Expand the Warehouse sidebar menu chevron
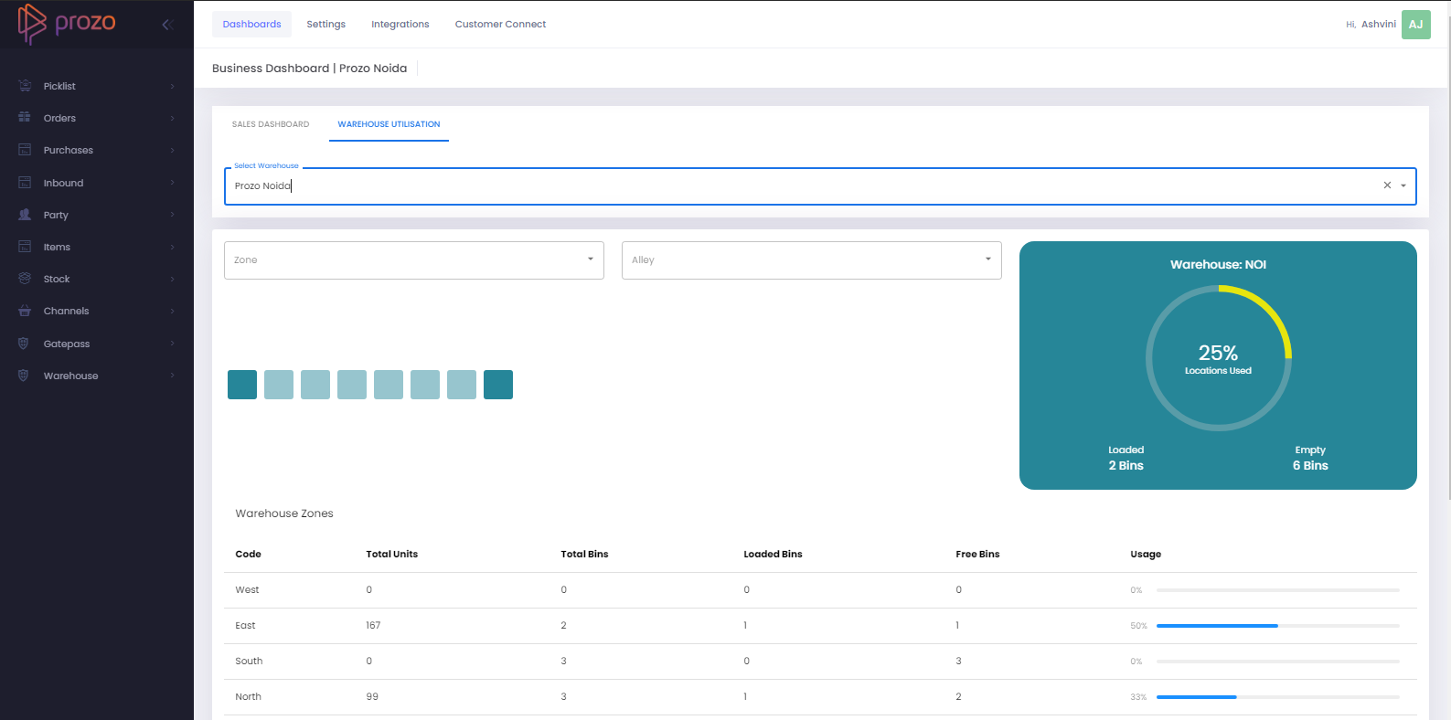 point(172,376)
